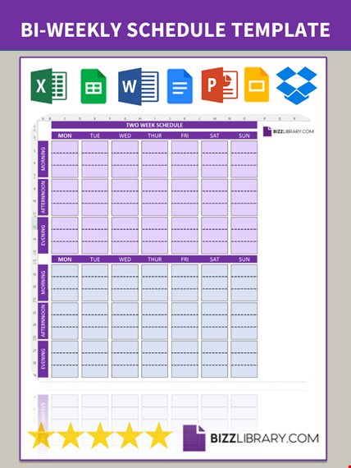Select the fifth rating star
The width and height of the screenshot is (351, 468).
coord(158,435)
